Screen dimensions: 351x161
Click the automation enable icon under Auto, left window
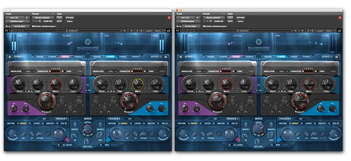[x=59, y=17]
